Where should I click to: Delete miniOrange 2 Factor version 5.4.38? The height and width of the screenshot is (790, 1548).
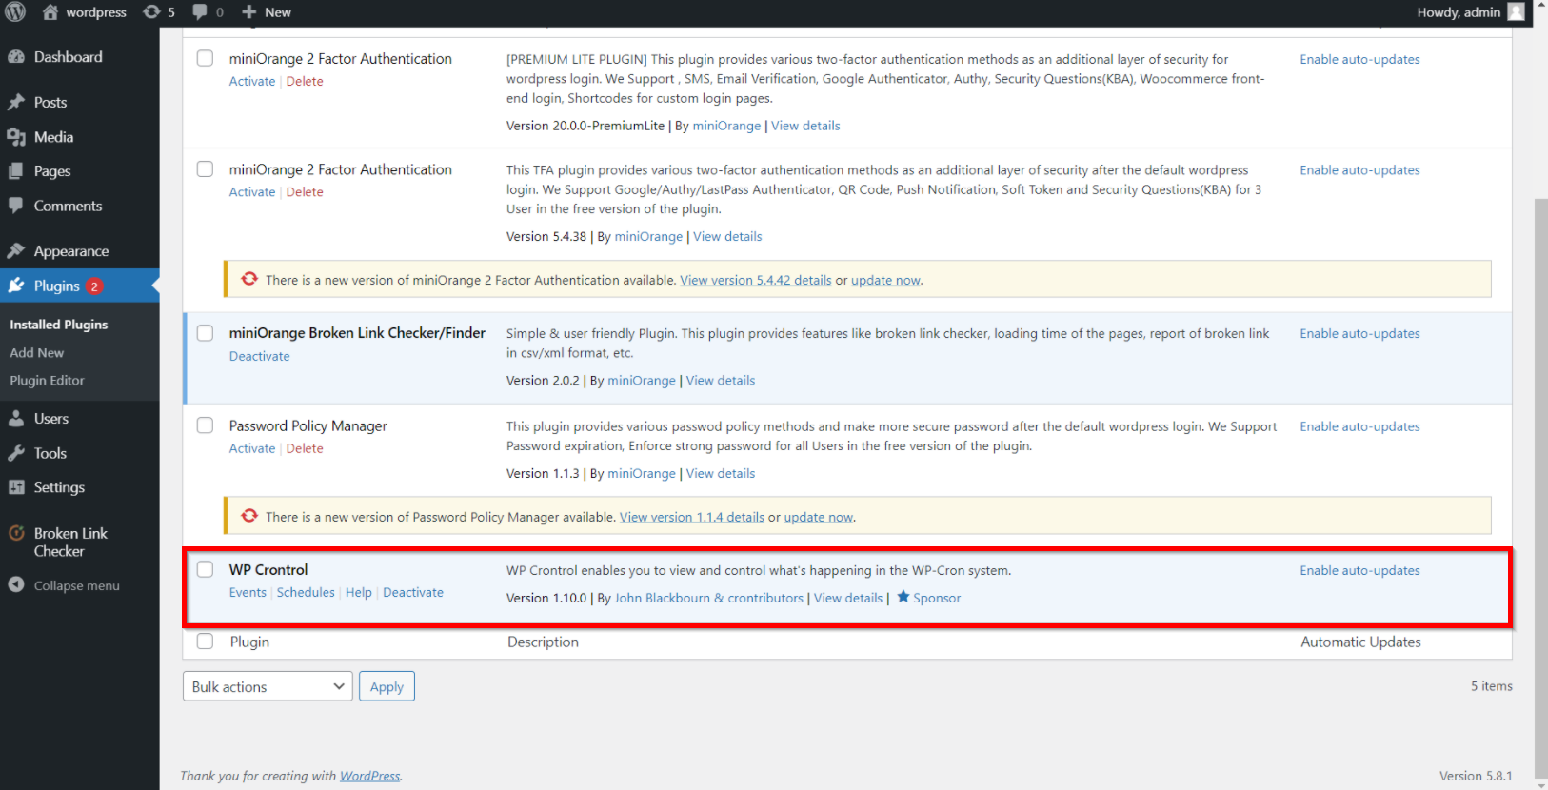point(305,191)
